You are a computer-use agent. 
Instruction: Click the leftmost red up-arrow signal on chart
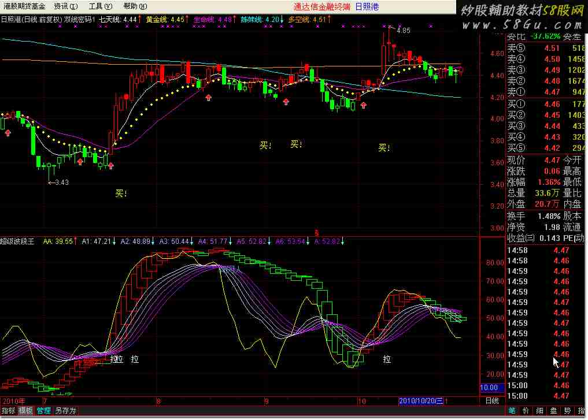click(8, 133)
